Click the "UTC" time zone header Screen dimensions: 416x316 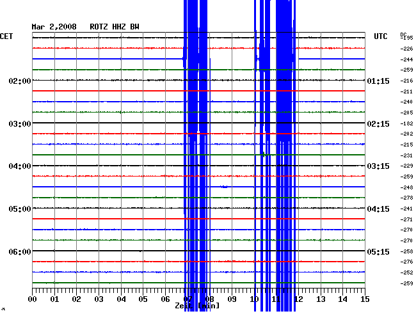point(380,36)
